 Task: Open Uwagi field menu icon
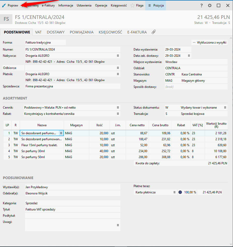point(118,225)
